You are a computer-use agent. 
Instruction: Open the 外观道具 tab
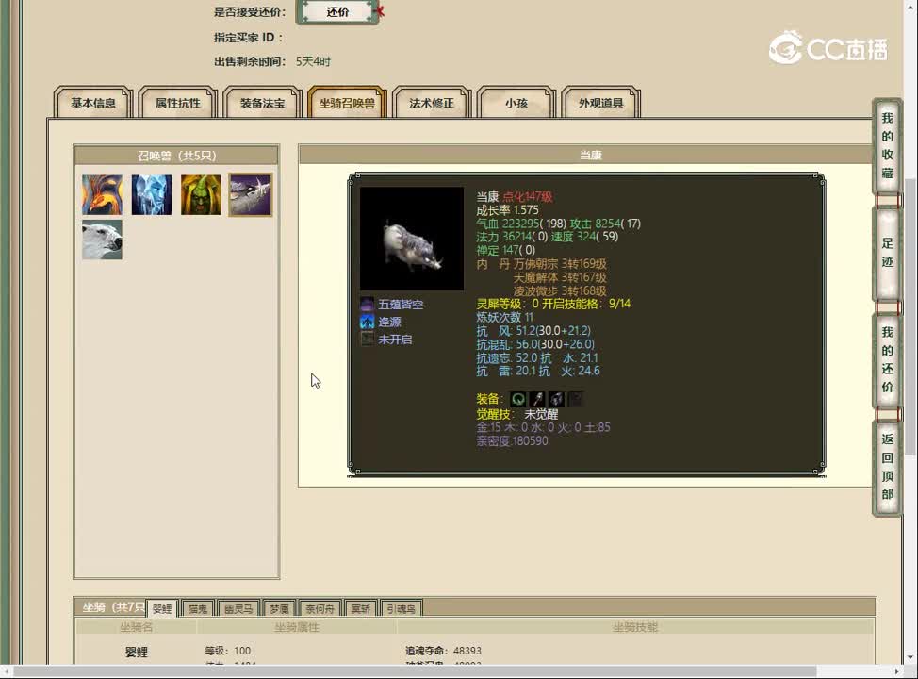[600, 104]
